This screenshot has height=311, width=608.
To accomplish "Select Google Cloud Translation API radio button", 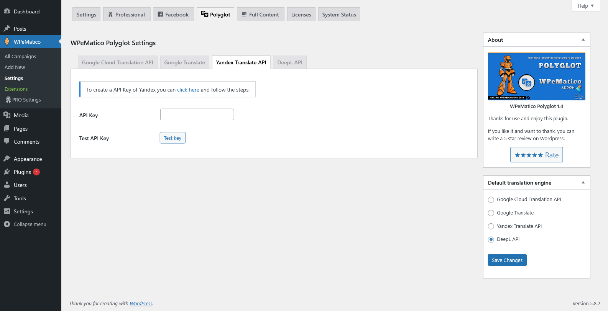I will pos(491,200).
